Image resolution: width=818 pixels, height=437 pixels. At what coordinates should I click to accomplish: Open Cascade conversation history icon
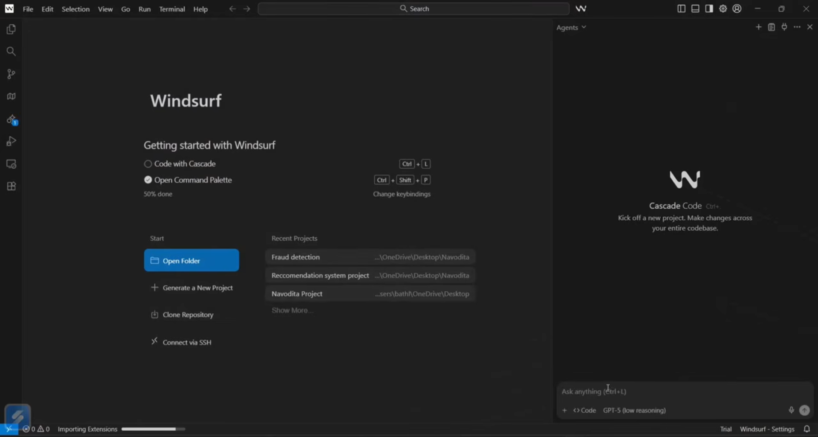pyautogui.click(x=772, y=27)
